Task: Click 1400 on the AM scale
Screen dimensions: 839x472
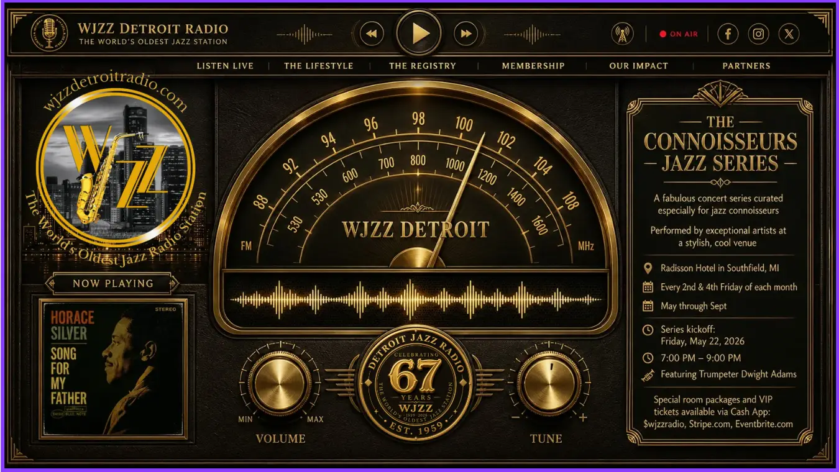Action: click(x=515, y=197)
